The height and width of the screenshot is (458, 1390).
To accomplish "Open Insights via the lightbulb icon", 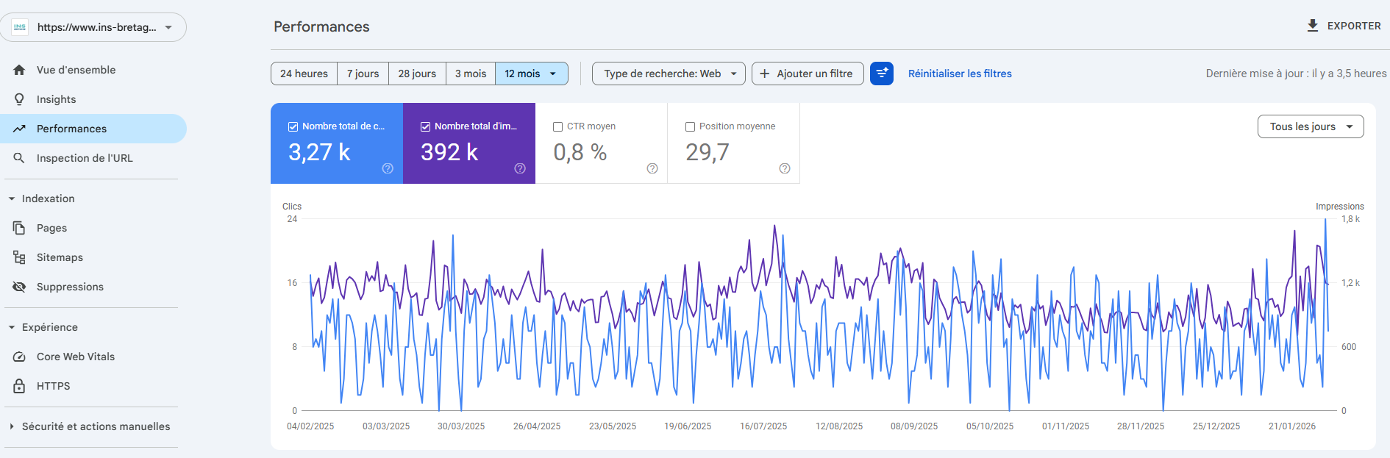I will coord(19,99).
